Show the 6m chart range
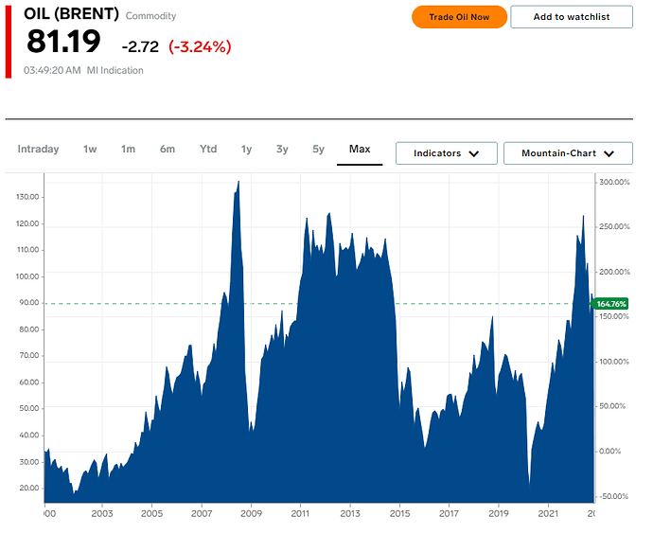The width and height of the screenshot is (653, 534). [x=168, y=149]
